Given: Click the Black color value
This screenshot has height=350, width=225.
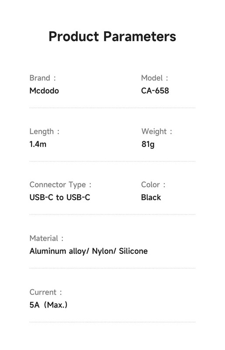Looking at the screenshot, I should coord(151,198).
